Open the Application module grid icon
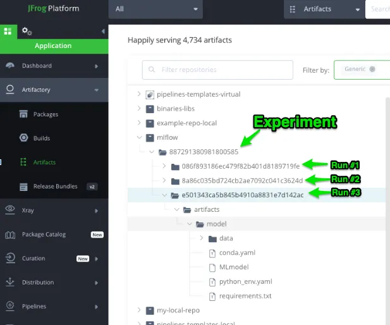Image resolution: width=390 pixels, height=325 pixels. click(8, 32)
